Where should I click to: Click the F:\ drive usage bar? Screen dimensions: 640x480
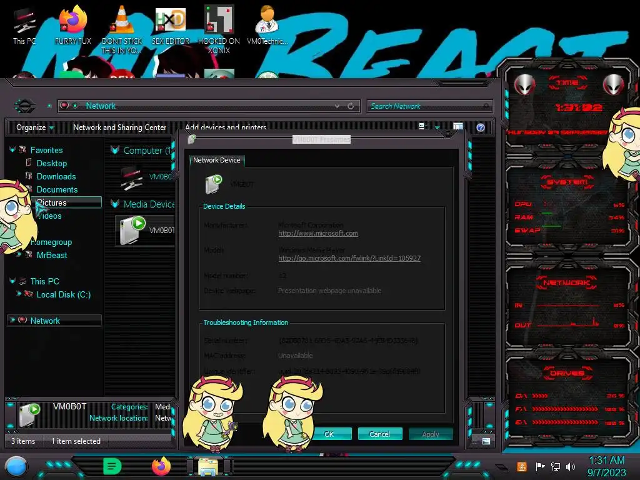tap(565, 409)
